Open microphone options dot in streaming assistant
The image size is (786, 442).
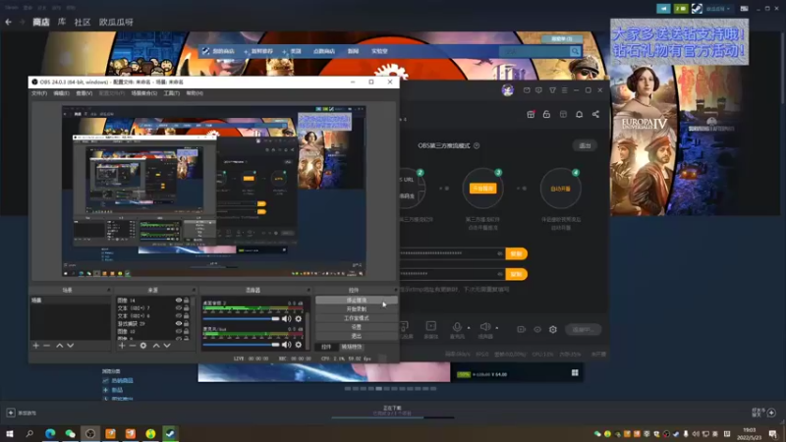469,328
